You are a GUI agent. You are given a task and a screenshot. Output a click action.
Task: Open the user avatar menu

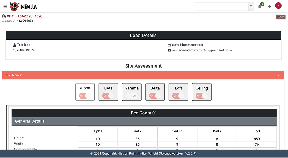(x=278, y=6)
